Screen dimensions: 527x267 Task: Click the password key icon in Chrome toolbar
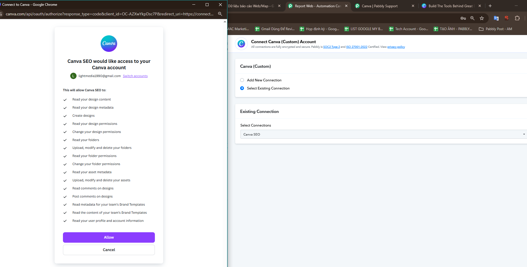click(463, 18)
